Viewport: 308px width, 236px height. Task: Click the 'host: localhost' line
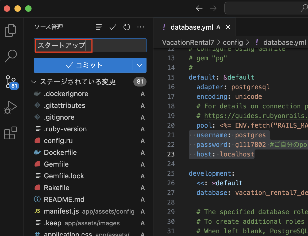(x=225, y=154)
